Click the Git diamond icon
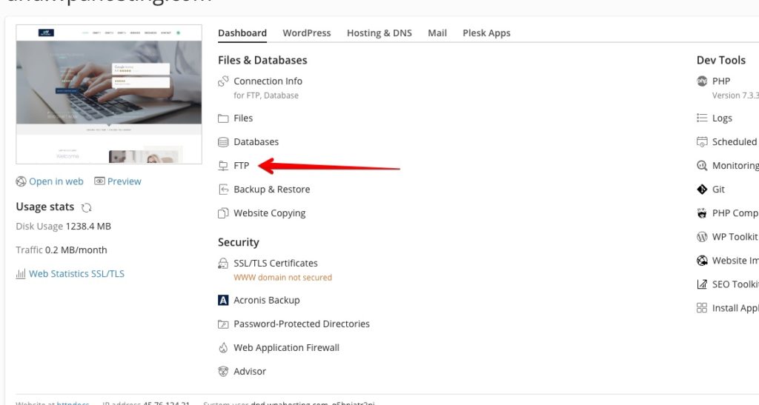The height and width of the screenshot is (405, 759). tap(702, 190)
